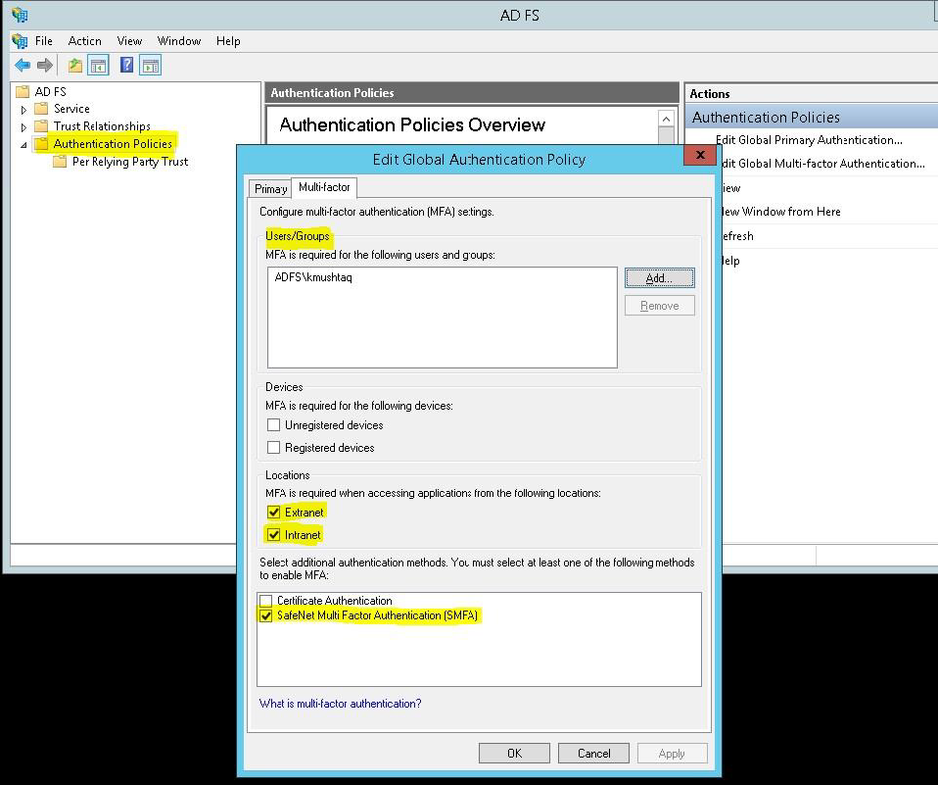
Task: Open the Action menu
Action: point(84,41)
